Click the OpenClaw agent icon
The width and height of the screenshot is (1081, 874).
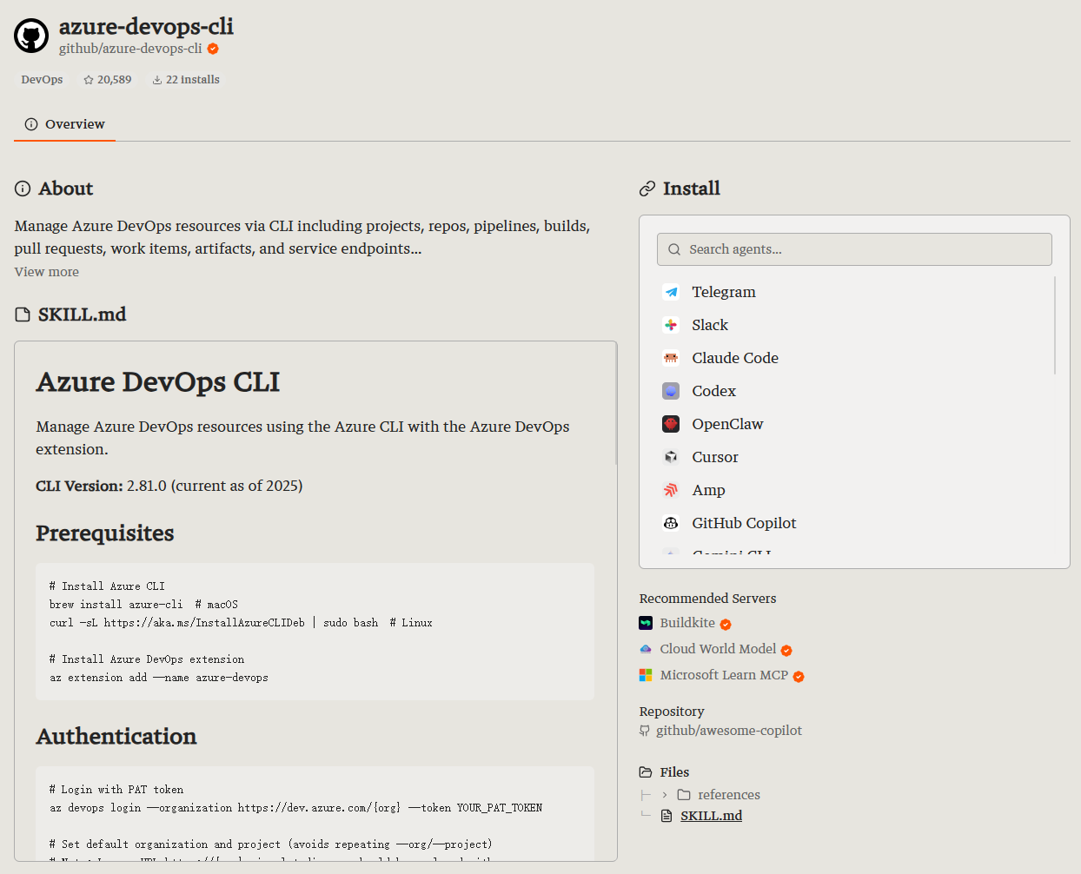(x=671, y=424)
